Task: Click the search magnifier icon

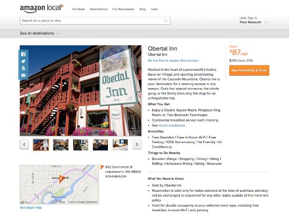Action: 166,21
